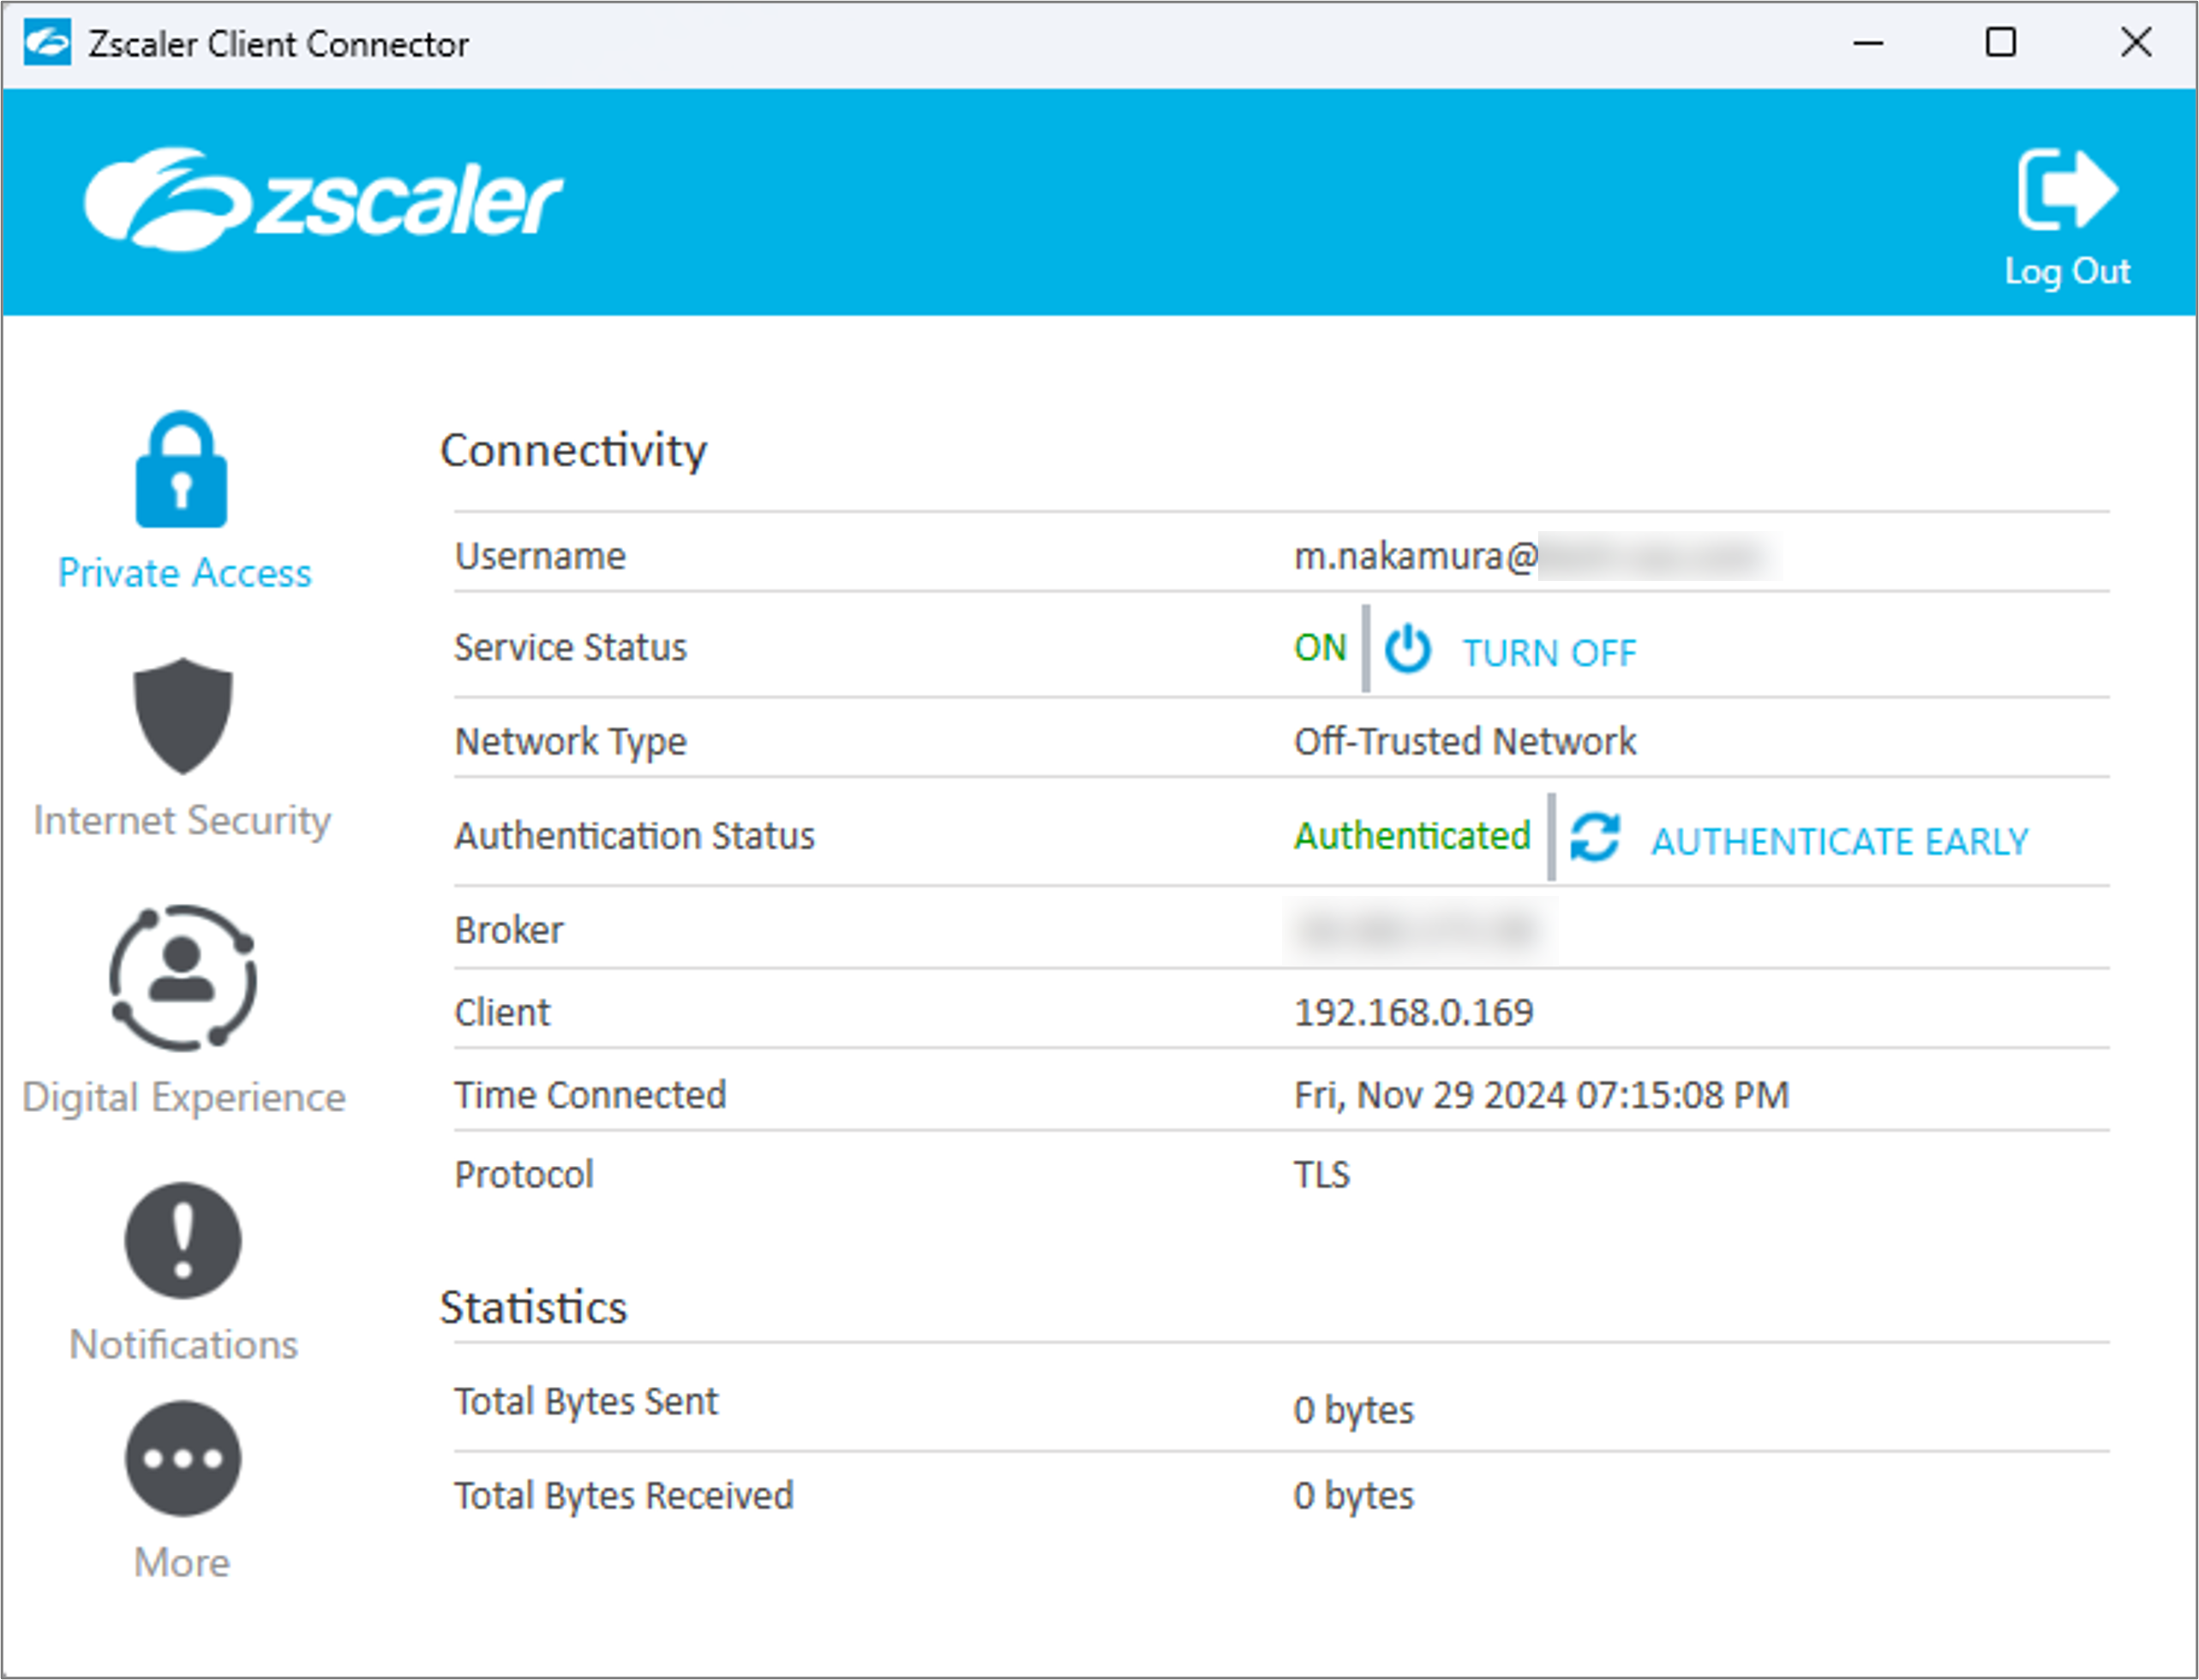This screenshot has height=1680, width=2199.
Task: Click the AUTHENTICATE EARLY link
Action: pos(1840,841)
